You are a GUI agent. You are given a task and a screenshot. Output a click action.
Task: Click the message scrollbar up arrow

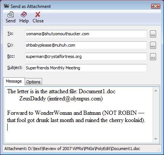coord(156,91)
